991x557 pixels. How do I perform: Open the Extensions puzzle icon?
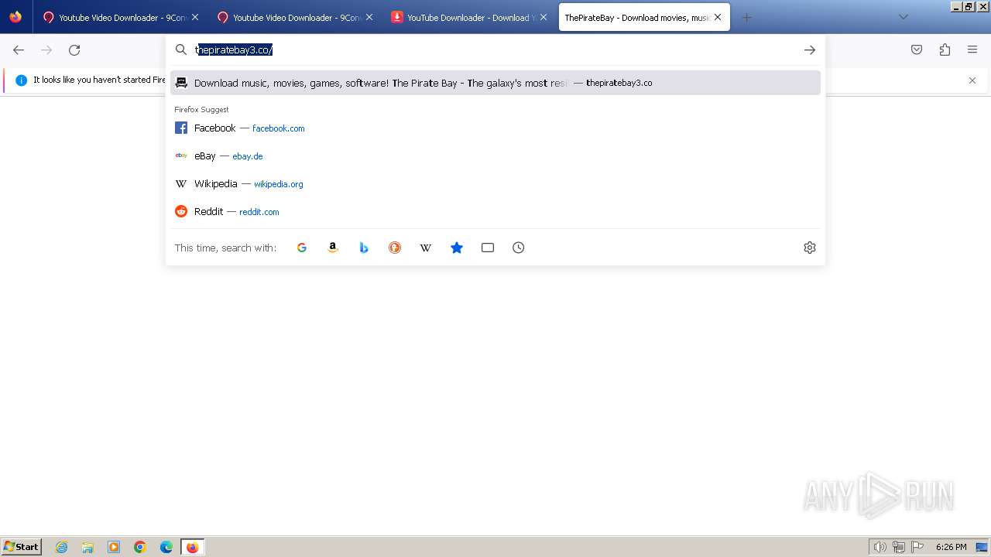[945, 50]
